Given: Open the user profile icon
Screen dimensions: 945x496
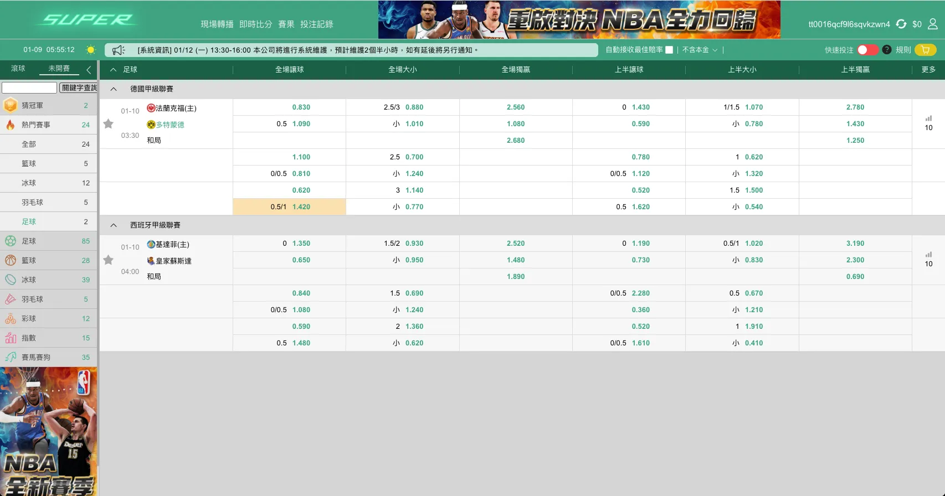Looking at the screenshot, I should point(933,24).
